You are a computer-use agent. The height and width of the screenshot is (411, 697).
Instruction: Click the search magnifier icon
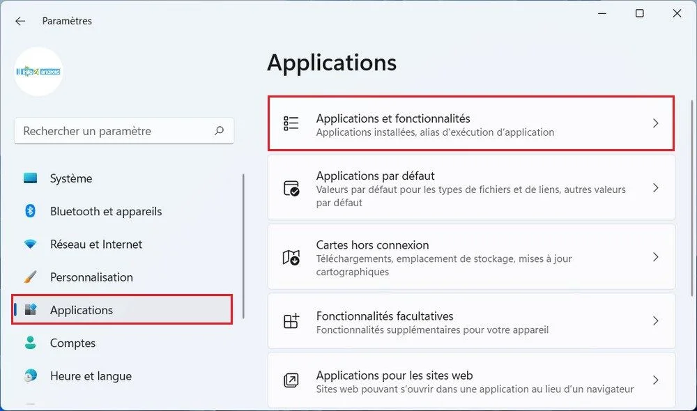(219, 130)
